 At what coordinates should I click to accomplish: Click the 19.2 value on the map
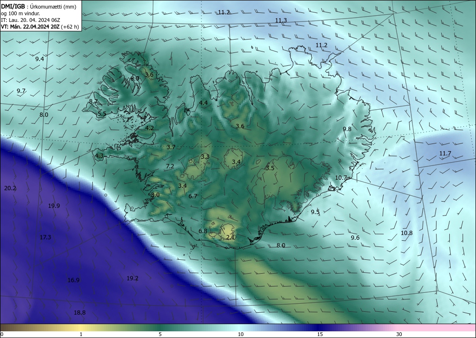133,278
